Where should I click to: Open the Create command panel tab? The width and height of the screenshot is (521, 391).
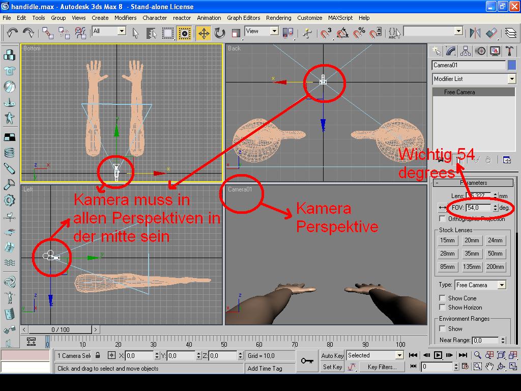437,51
